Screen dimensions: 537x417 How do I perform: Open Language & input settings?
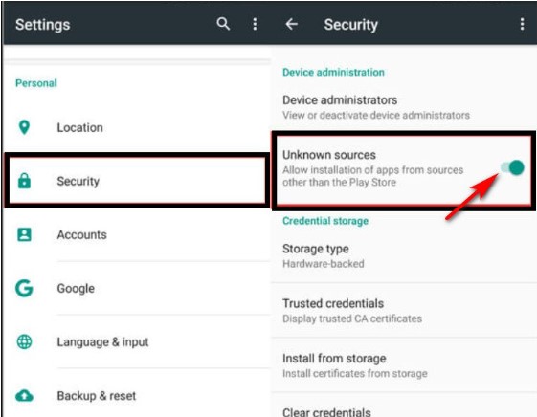point(137,341)
